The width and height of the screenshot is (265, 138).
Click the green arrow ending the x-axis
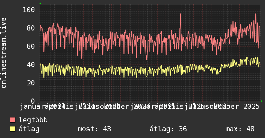tap(261, 101)
